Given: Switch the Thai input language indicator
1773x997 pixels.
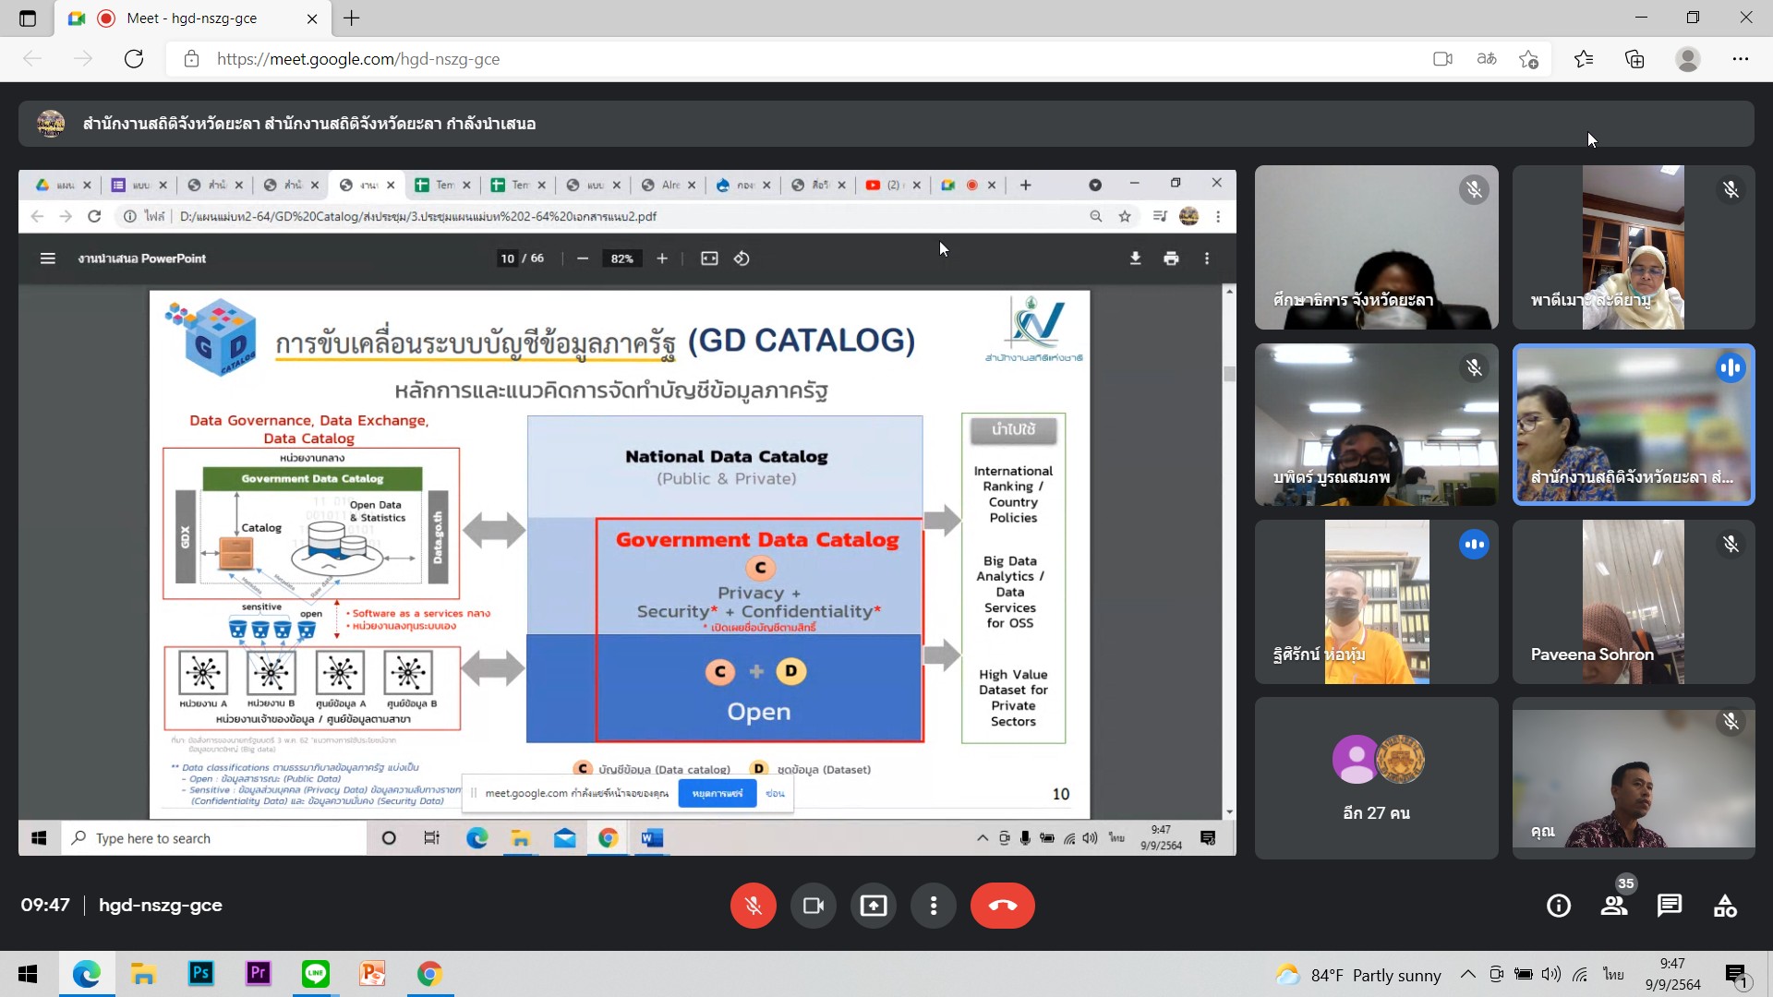Looking at the screenshot, I should (x=1613, y=974).
